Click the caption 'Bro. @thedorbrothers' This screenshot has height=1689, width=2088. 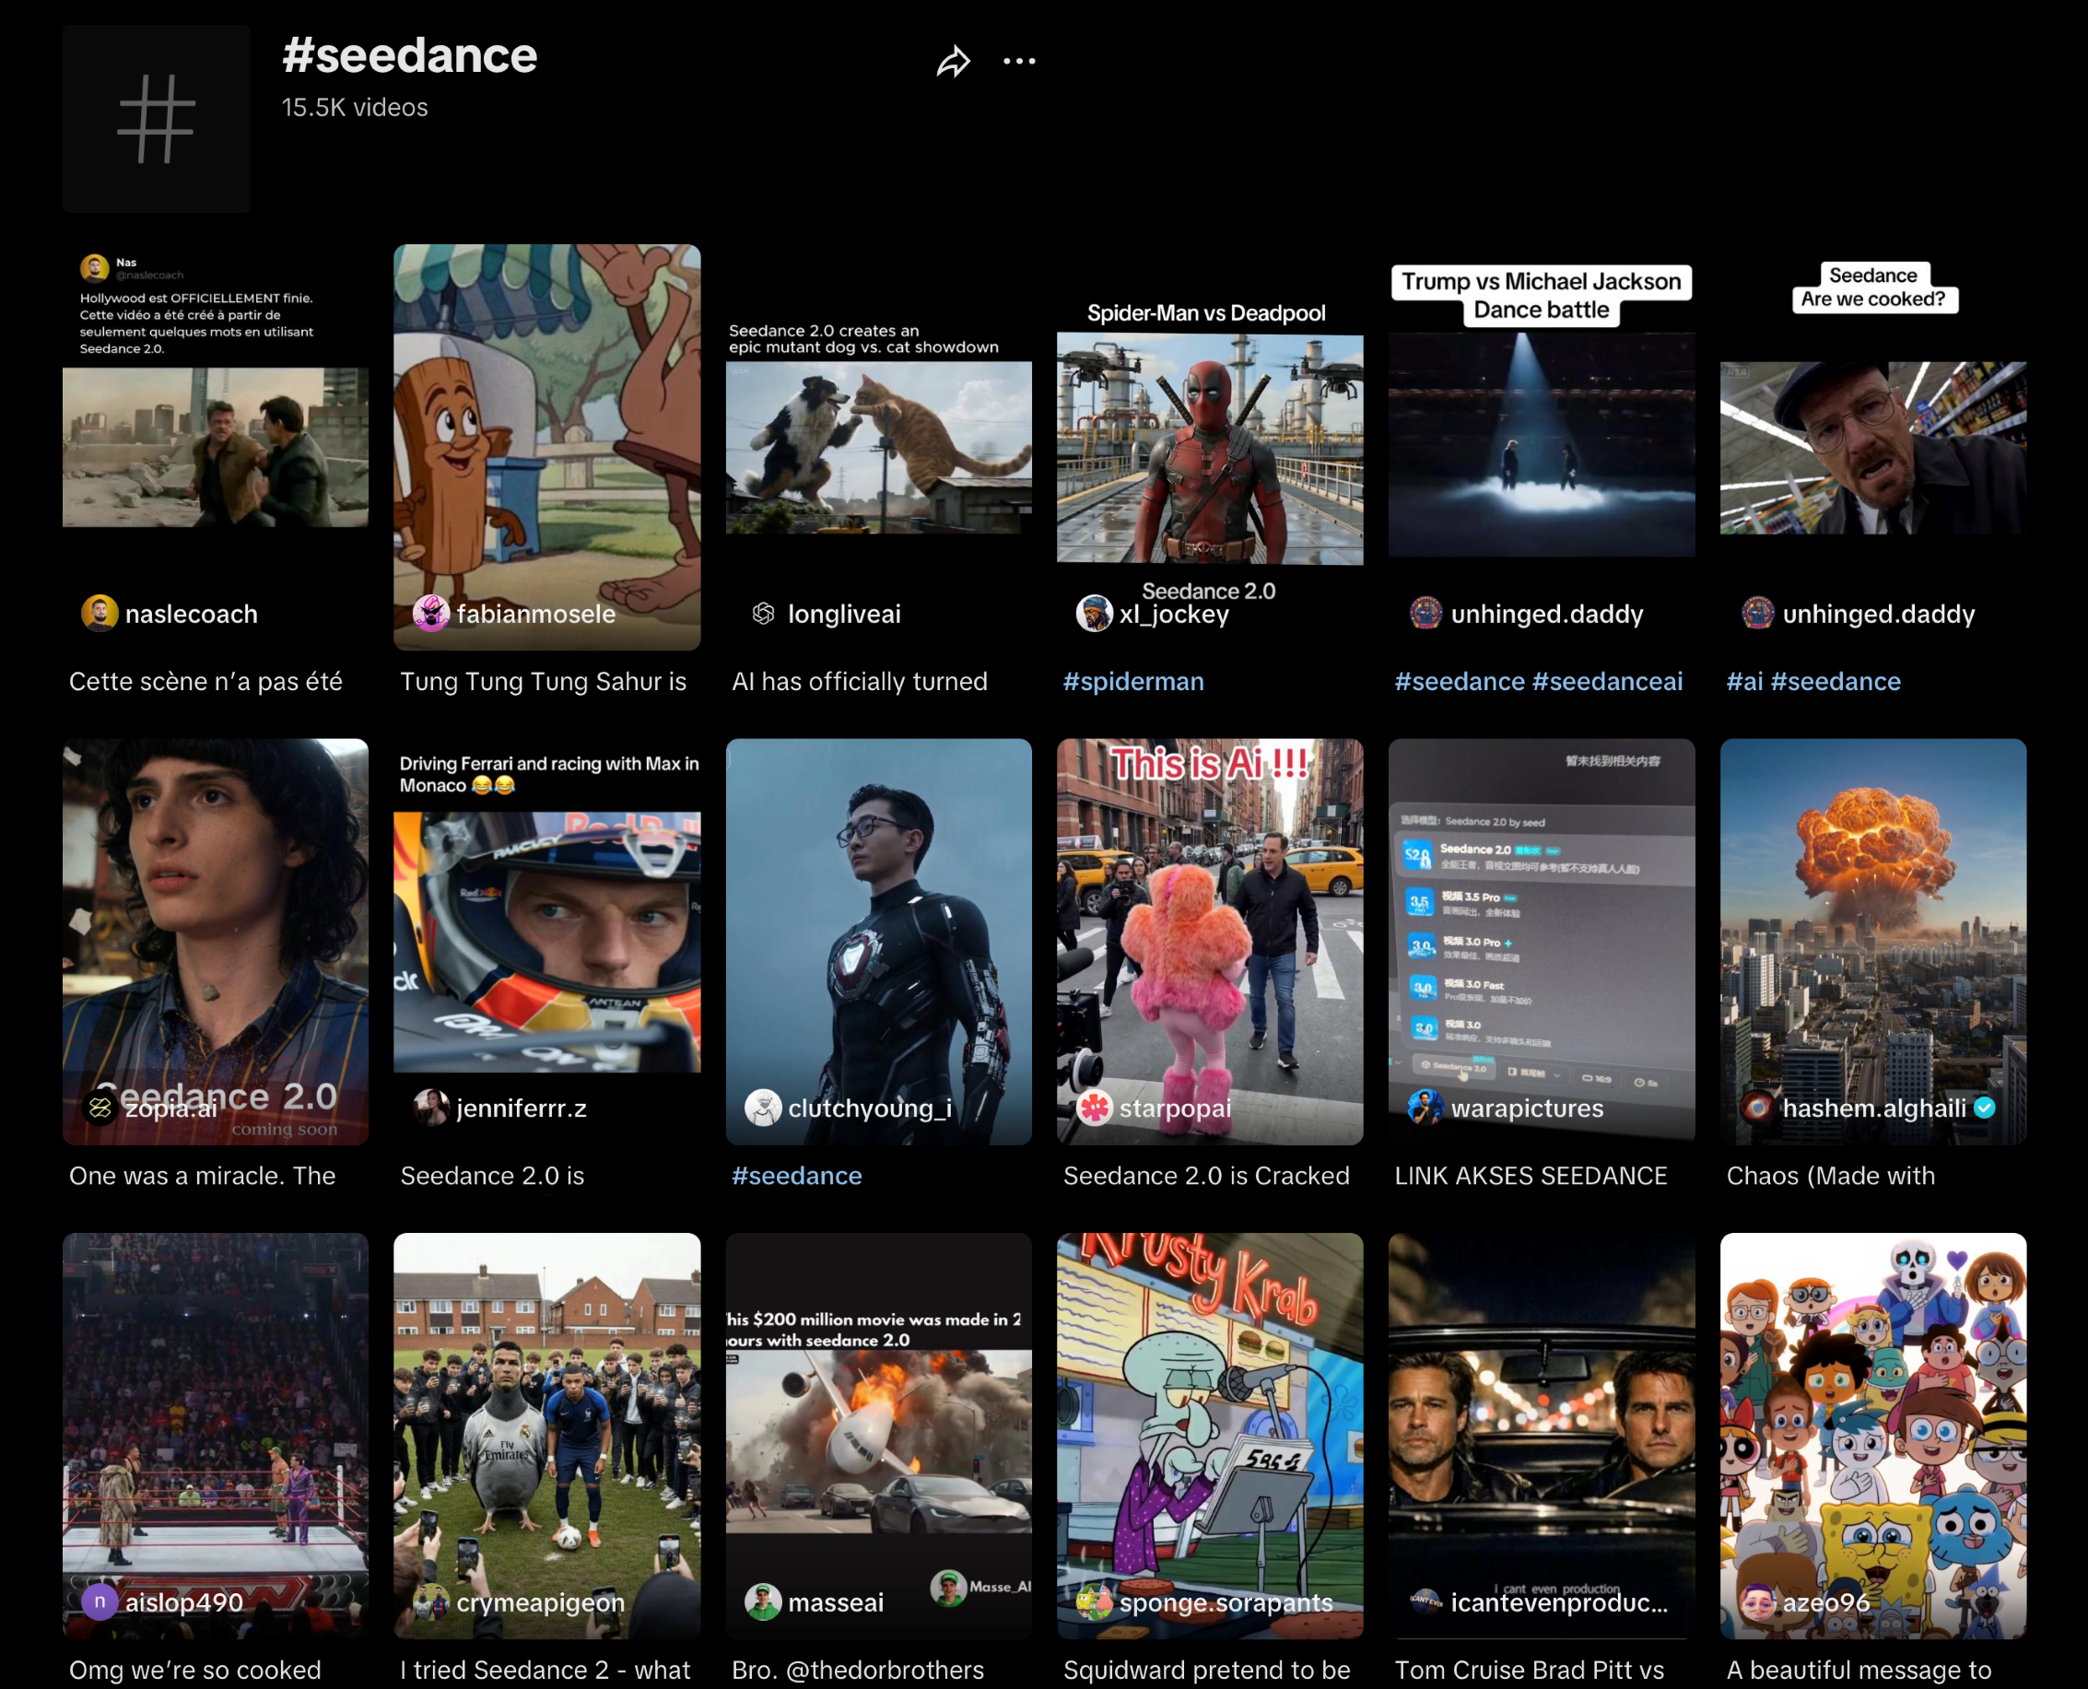coord(858,1671)
